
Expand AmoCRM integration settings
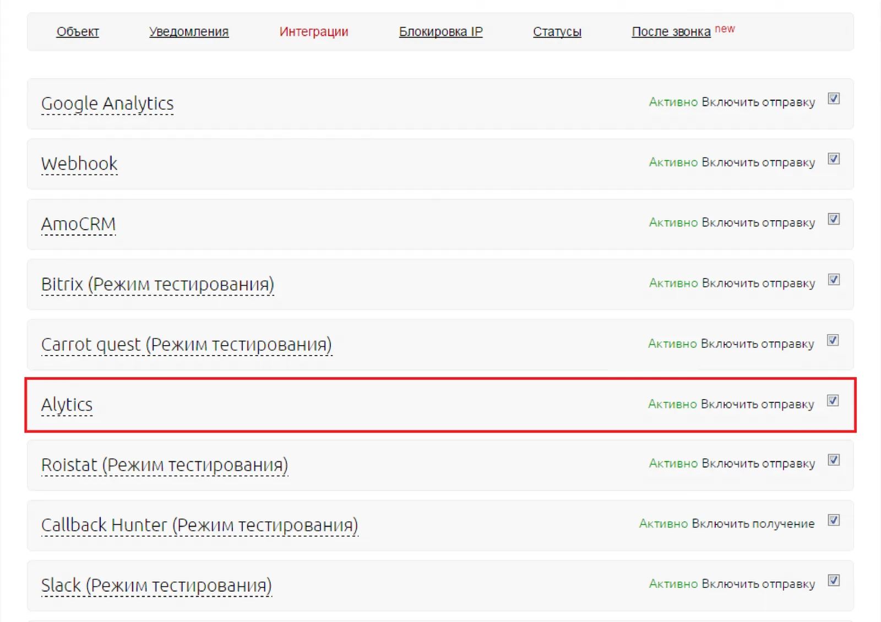[x=78, y=224]
